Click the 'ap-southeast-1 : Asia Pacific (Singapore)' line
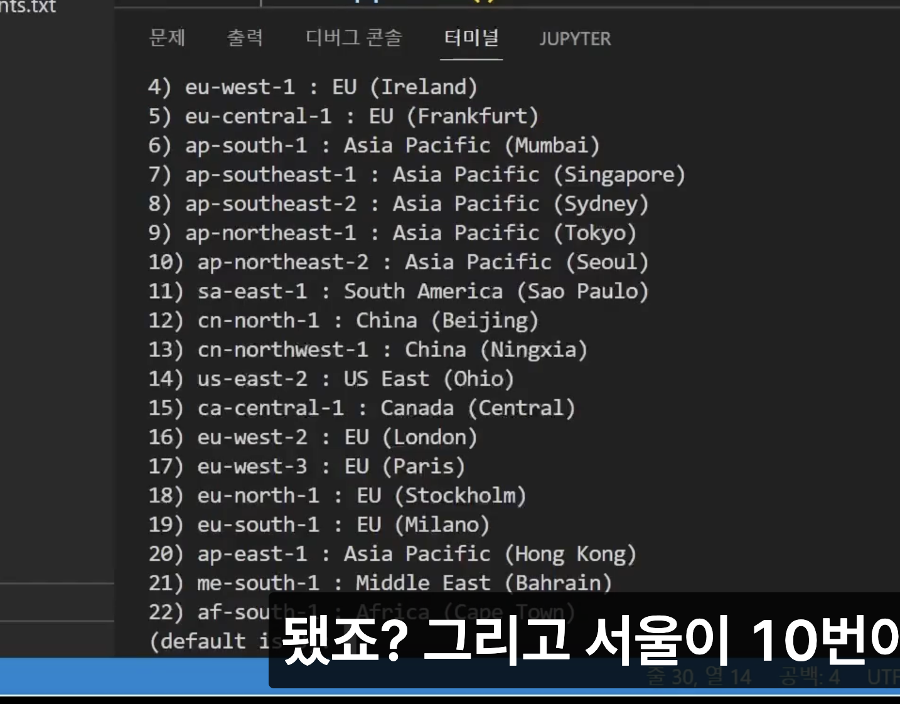Image resolution: width=900 pixels, height=704 pixels. coord(417,174)
